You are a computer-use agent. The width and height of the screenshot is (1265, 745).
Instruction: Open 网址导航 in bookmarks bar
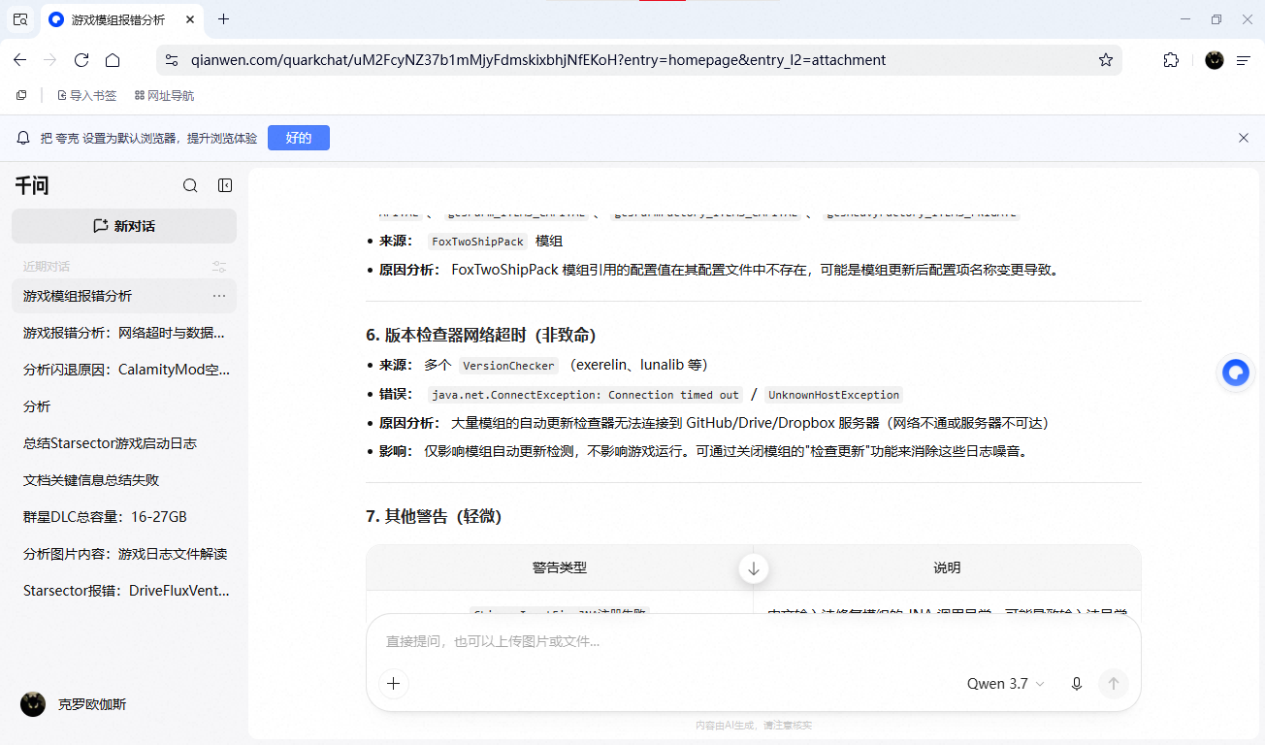click(164, 96)
